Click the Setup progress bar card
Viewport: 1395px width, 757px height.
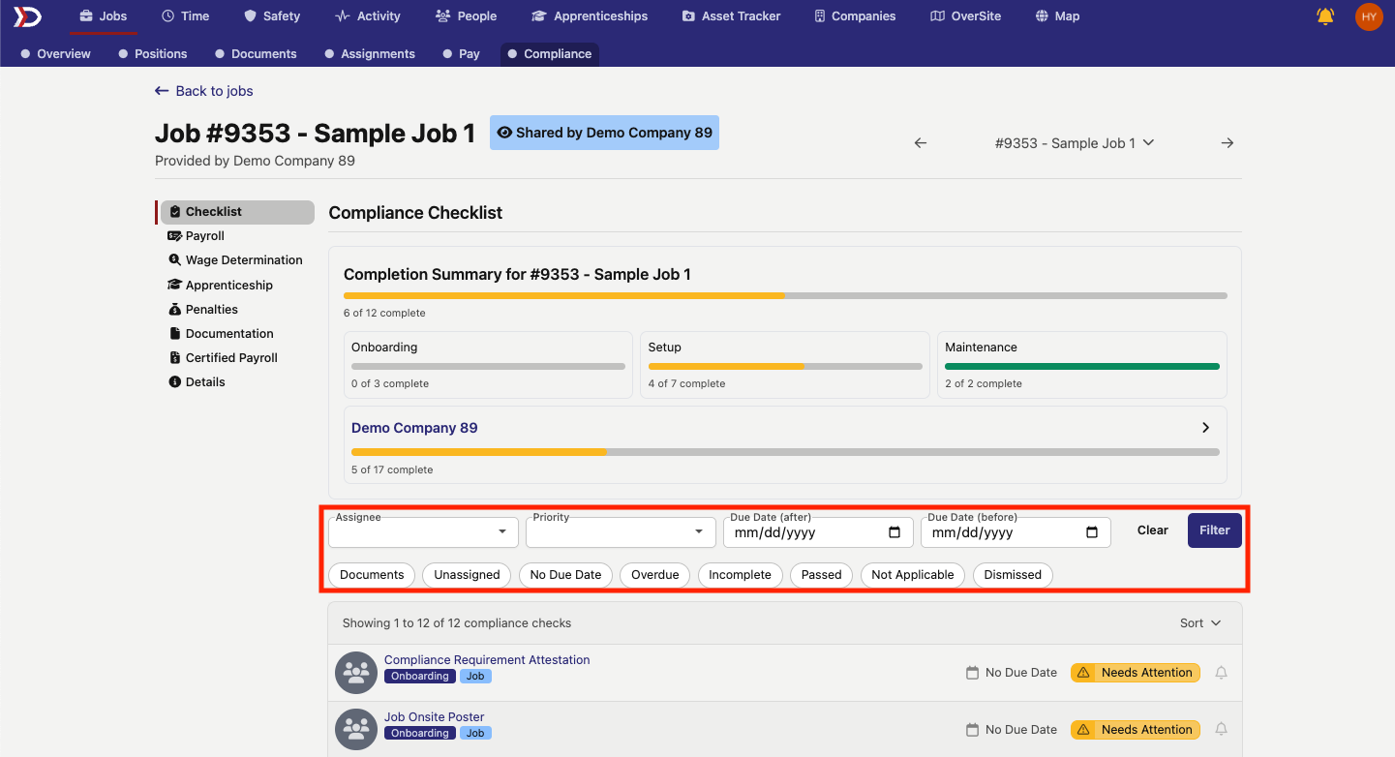point(784,365)
